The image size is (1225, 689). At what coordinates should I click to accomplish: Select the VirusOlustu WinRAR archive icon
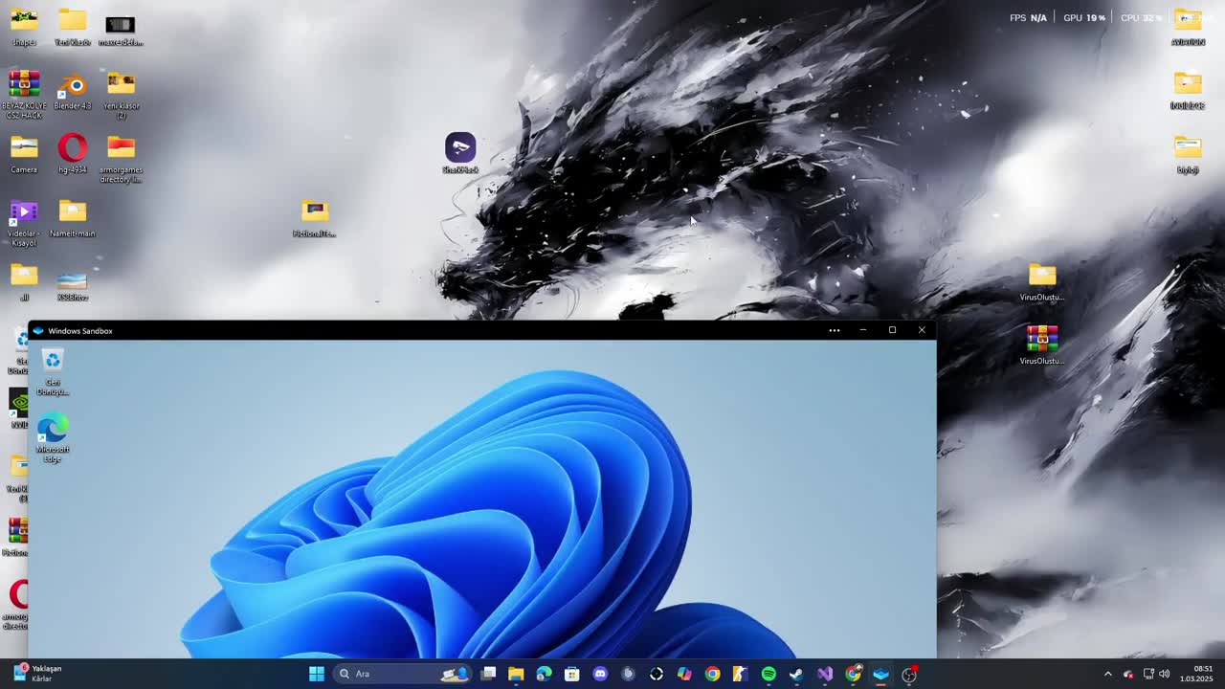pos(1042,340)
